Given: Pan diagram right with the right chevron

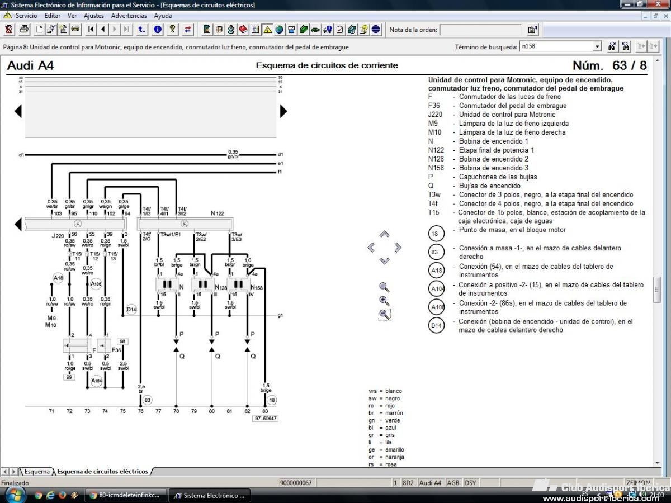Looking at the screenshot, I should coord(398,247).
